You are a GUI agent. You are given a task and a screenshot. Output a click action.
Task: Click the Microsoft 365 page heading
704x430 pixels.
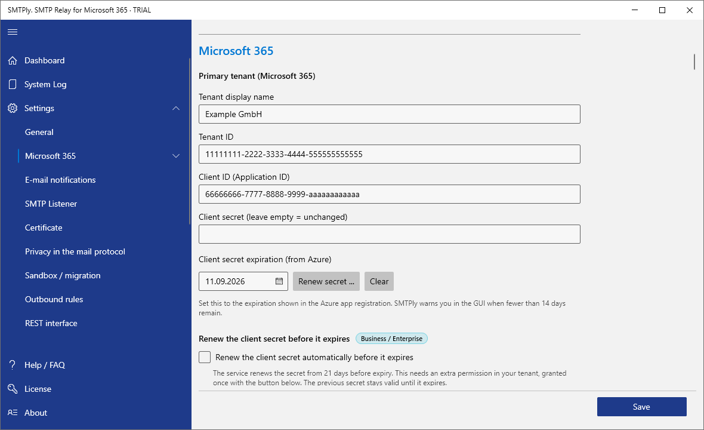pos(236,51)
